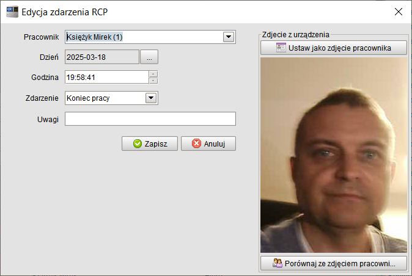Decrease the Godzina time with the down arrow
This screenshot has width=412, height=276.
[x=153, y=80]
